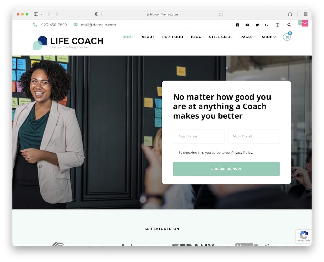The height and width of the screenshot is (262, 324).
Task: Open the Twitter social icon
Action: coord(257,25)
